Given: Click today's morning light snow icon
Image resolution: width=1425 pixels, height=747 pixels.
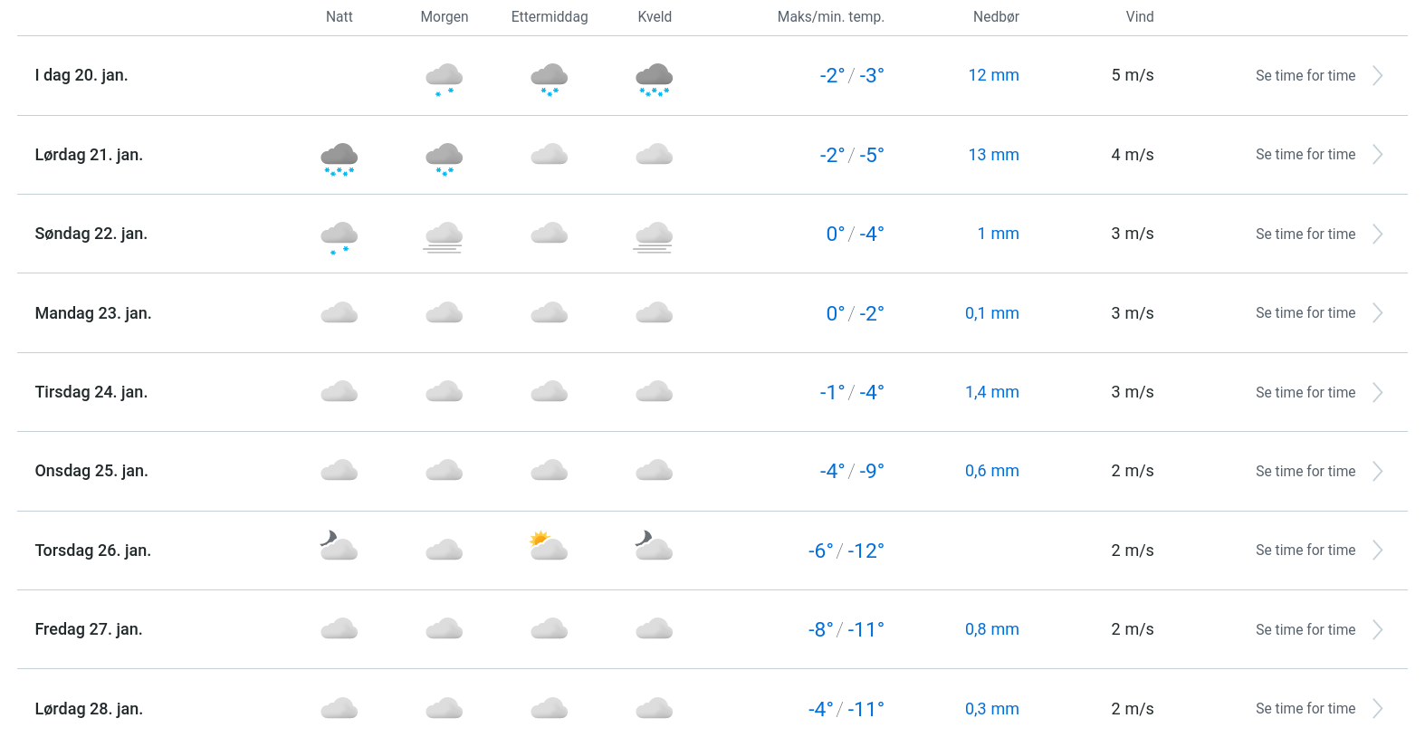Looking at the screenshot, I should [444, 78].
